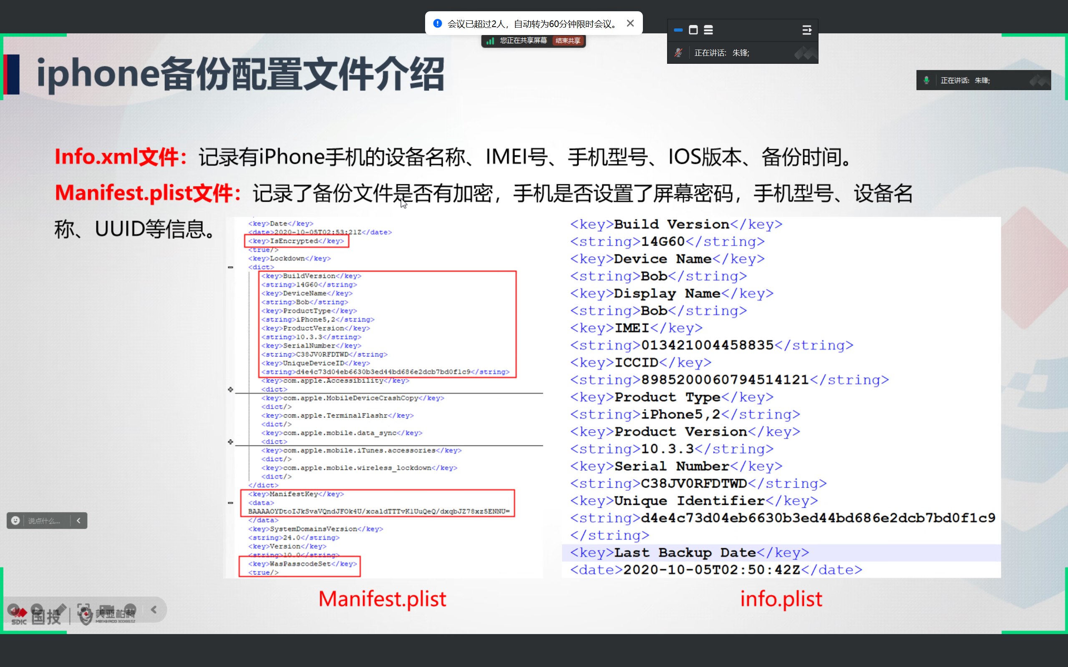Collapse the slideshow toolbar with its chevron

(154, 610)
